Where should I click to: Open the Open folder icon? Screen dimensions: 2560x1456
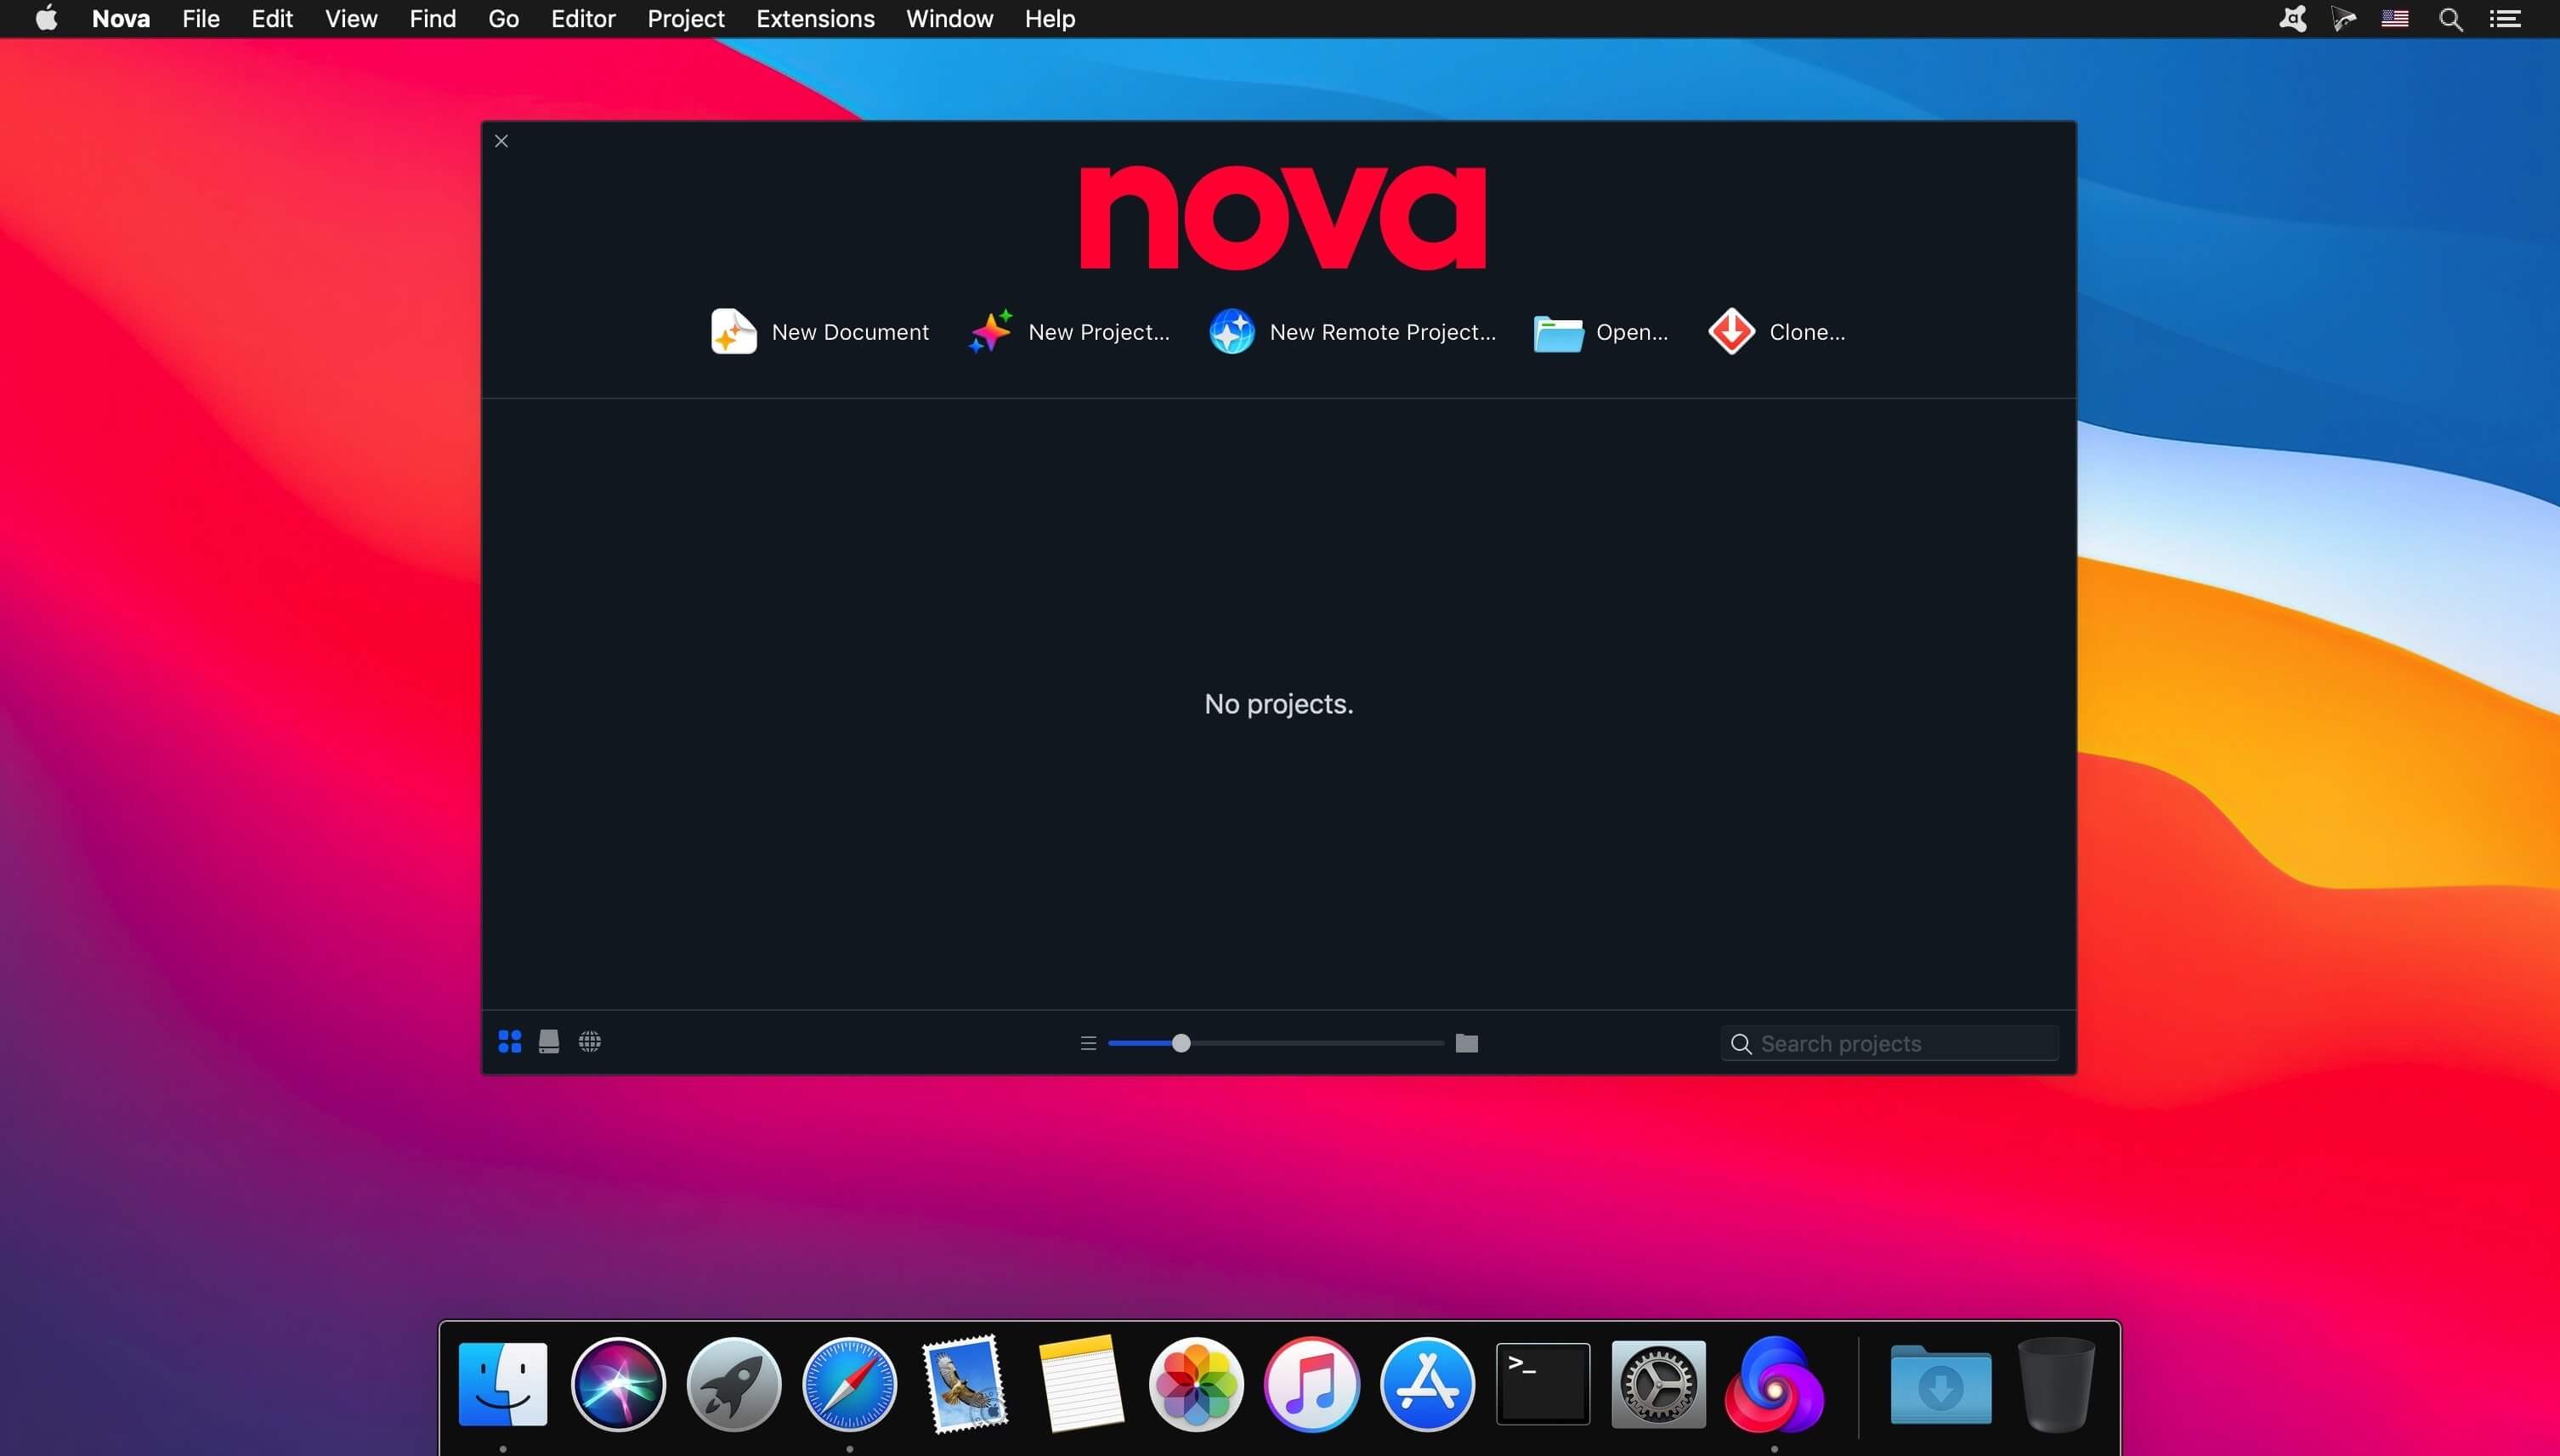[x=1556, y=330]
